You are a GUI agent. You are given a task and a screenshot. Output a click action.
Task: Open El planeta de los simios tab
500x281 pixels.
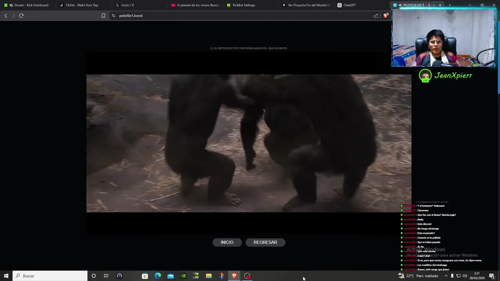click(x=195, y=5)
